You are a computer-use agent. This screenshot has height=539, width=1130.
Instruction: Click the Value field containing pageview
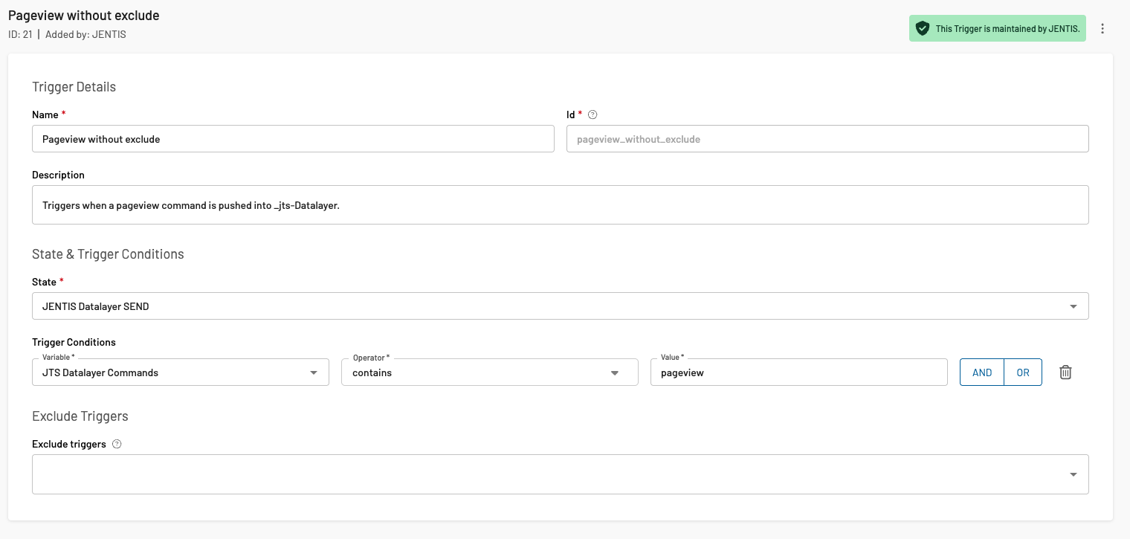[x=798, y=372]
